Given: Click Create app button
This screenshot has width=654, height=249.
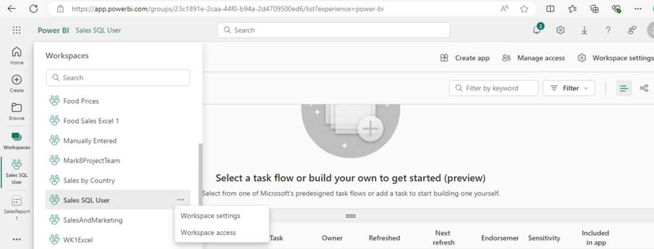Looking at the screenshot, I should pos(465,58).
